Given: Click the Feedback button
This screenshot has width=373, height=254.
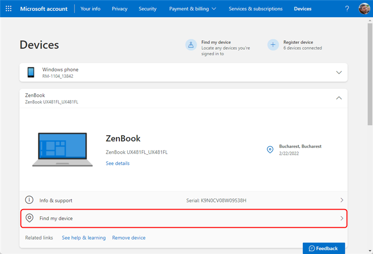Looking at the screenshot, I should coord(324,248).
